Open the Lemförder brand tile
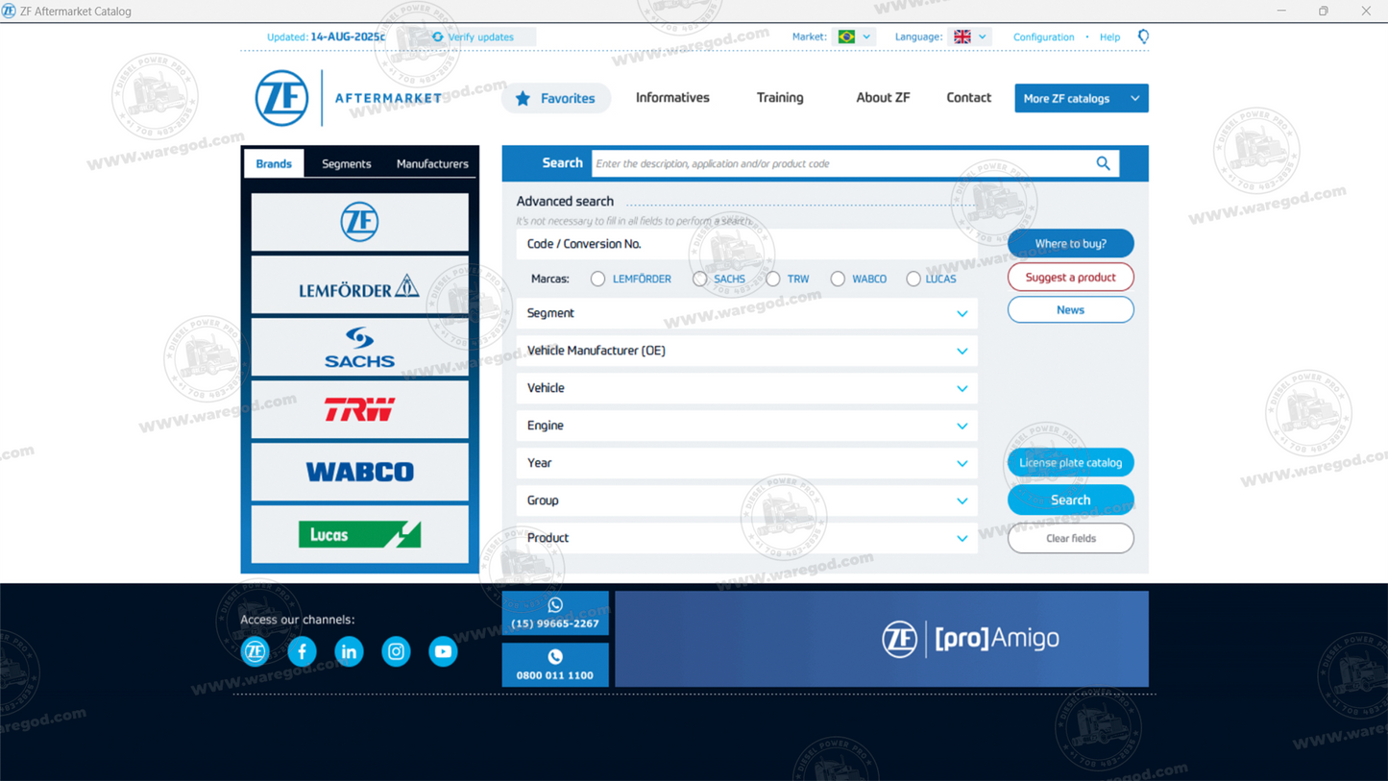 [360, 285]
